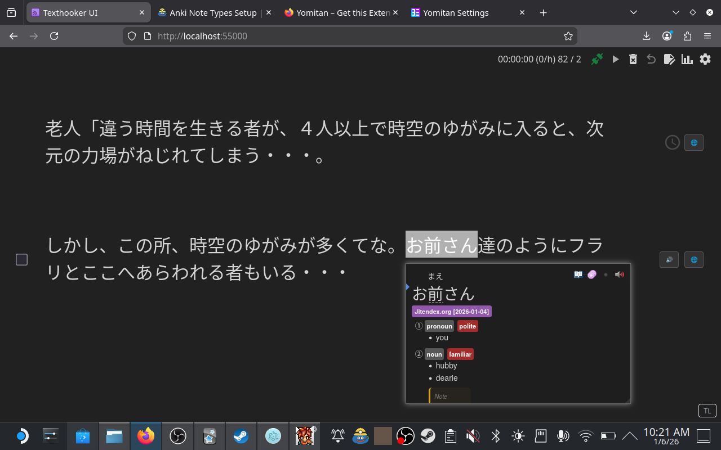Click the Jitendex.org dictionary tag
Image resolution: width=721 pixels, height=450 pixels.
coord(451,311)
